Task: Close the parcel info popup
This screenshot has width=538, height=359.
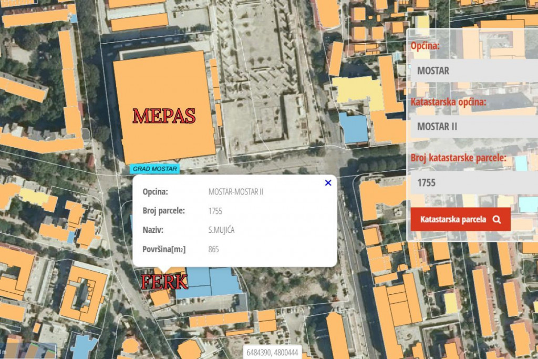Action: 328,183
